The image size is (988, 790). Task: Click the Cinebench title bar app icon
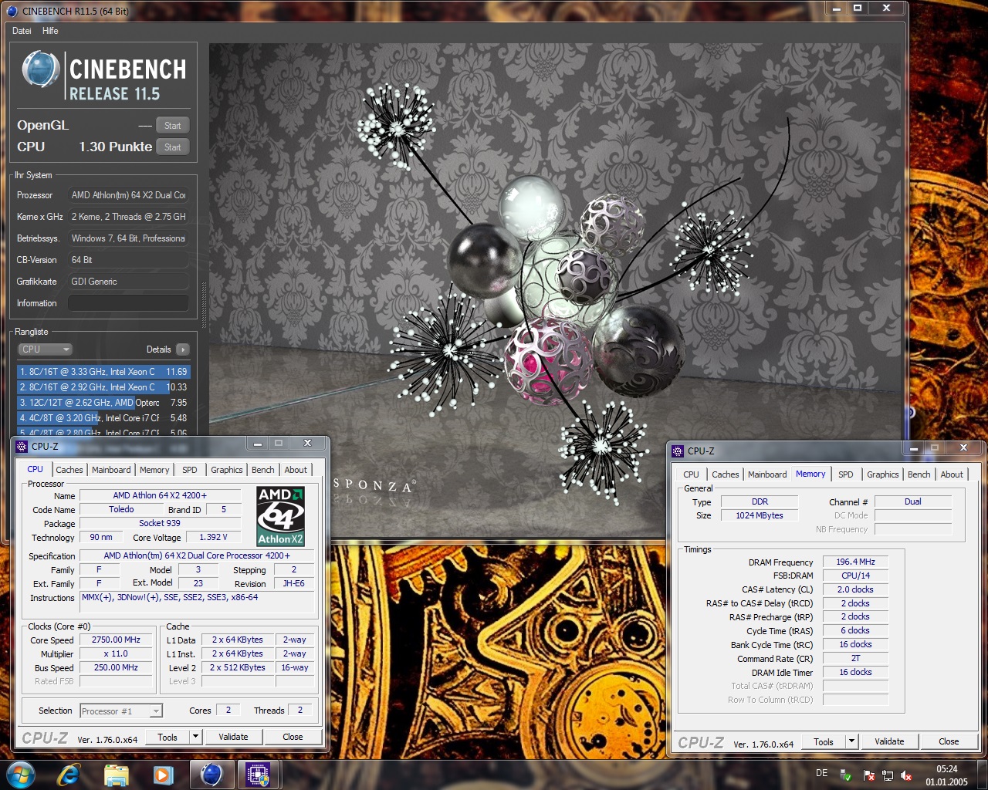pyautogui.click(x=12, y=11)
